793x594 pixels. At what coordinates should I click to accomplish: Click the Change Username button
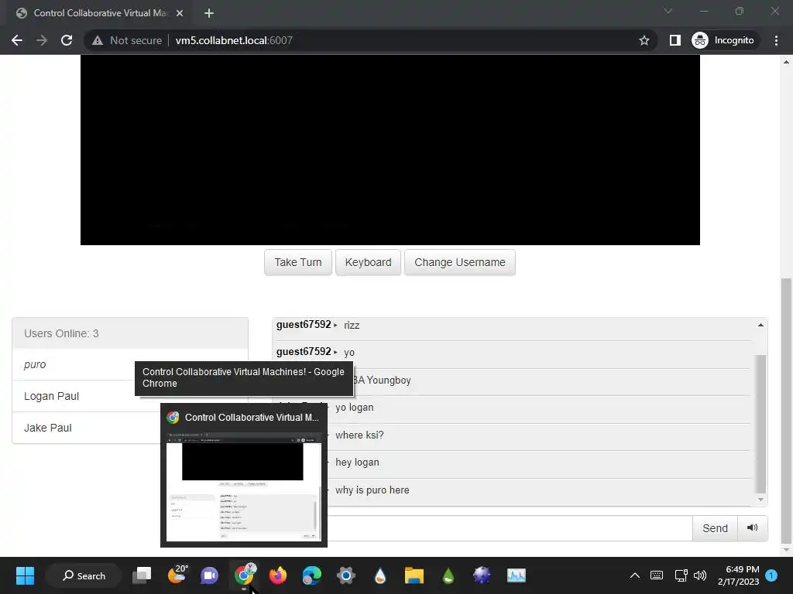pos(460,262)
